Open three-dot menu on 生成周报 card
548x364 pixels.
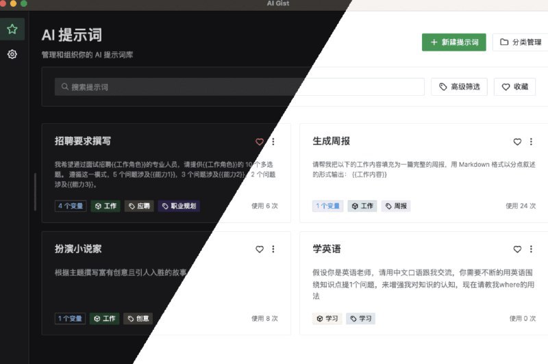531,142
